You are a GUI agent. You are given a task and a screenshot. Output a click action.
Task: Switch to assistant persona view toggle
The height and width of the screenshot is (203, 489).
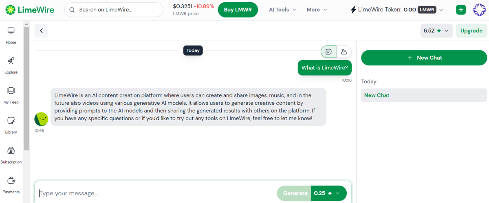pos(344,52)
